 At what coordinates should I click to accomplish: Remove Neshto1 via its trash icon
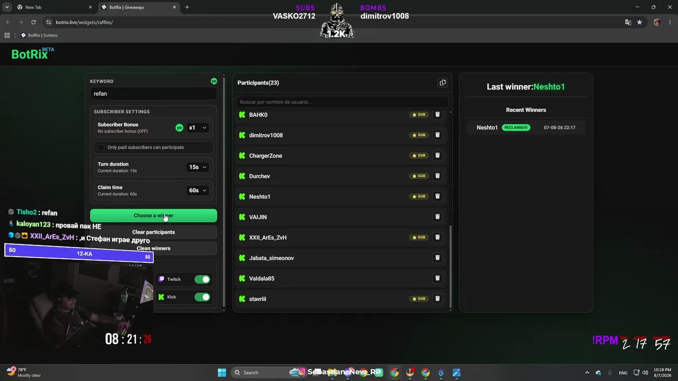(x=438, y=196)
